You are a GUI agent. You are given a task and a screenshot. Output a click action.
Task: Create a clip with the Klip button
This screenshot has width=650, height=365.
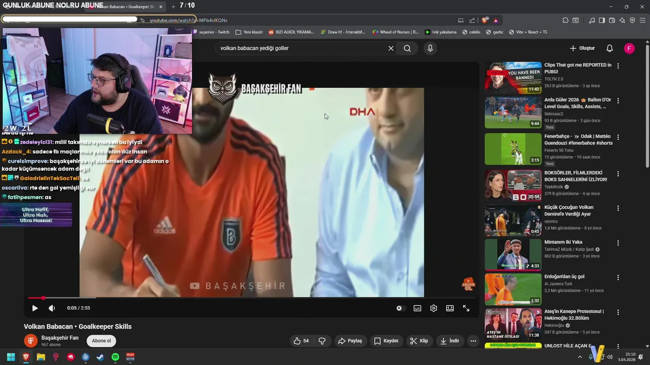click(x=419, y=341)
